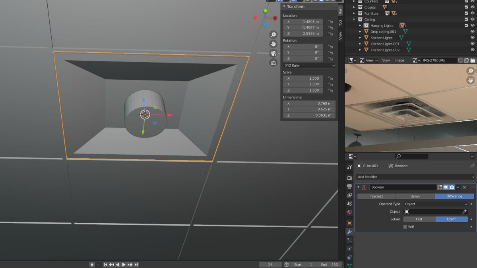The height and width of the screenshot is (268, 477).
Task: Switch to the Tool sidebar tab
Action: click(340, 23)
